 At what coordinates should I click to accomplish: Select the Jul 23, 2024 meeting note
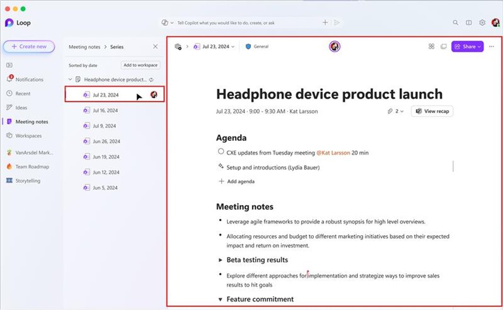pos(114,94)
